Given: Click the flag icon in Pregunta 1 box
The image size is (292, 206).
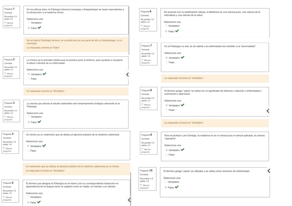Looking at the screenshot, I should coord(5,23).
